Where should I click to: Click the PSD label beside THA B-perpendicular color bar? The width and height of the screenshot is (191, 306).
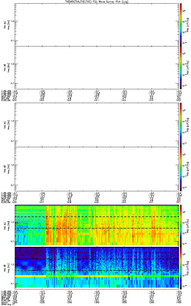[x=188, y=25]
